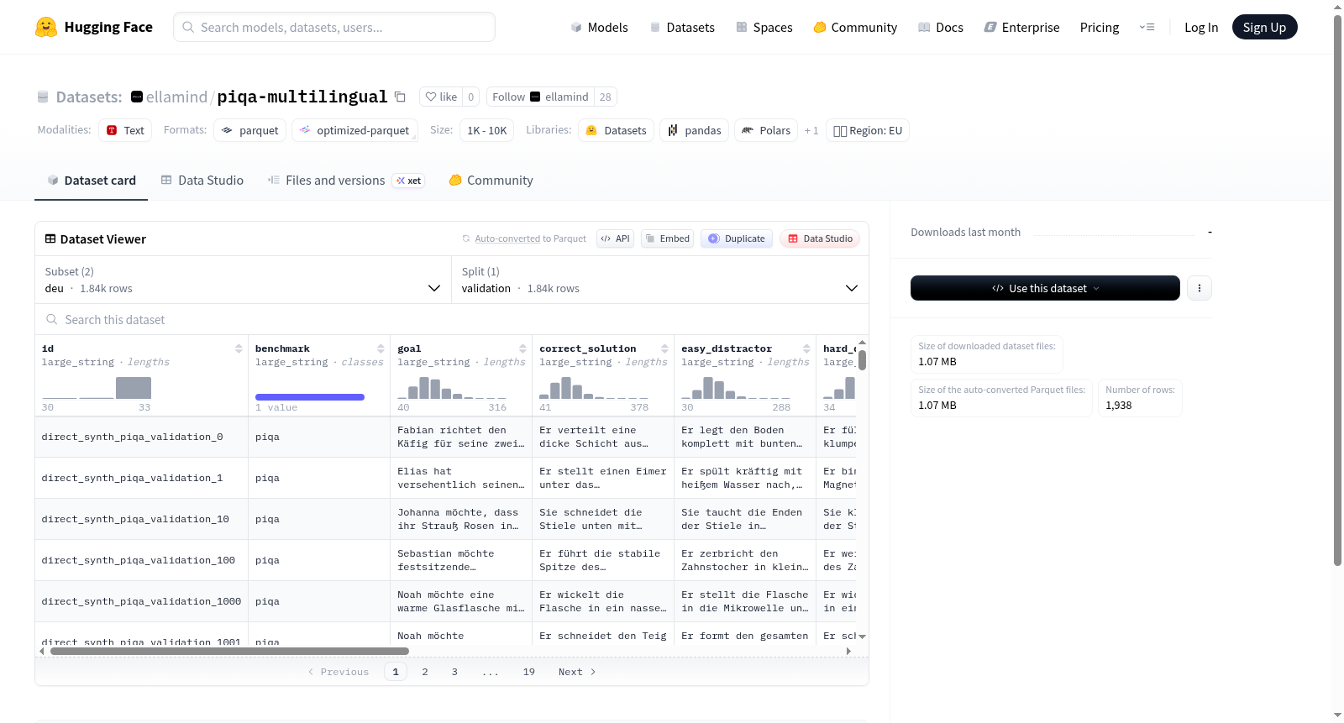Click the Embed viewer button
Image resolution: width=1344 pixels, height=723 pixels.
(668, 238)
